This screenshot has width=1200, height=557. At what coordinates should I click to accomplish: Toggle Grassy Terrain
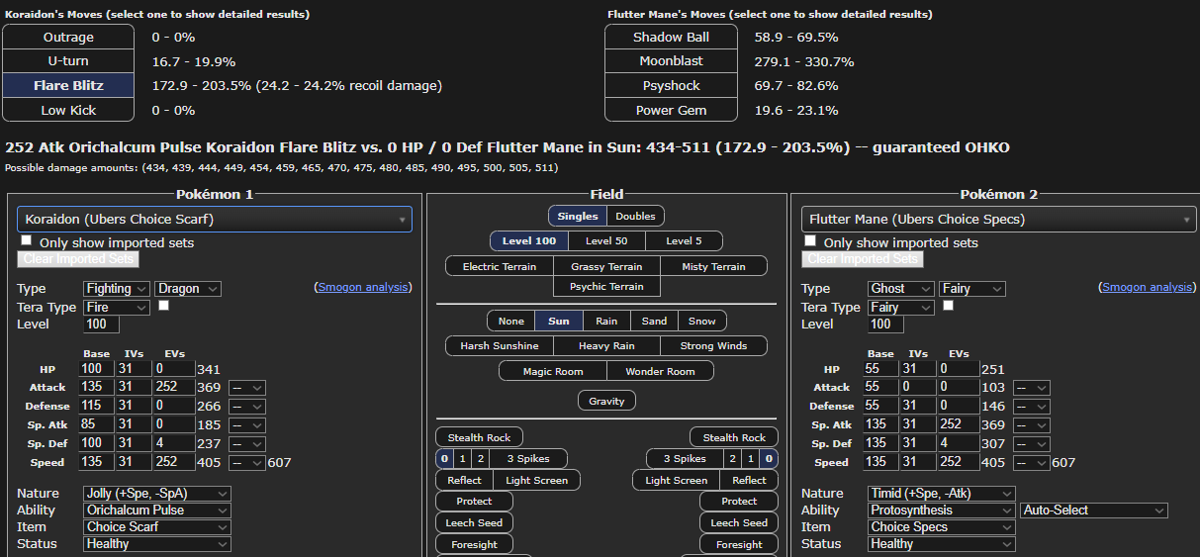tap(606, 266)
